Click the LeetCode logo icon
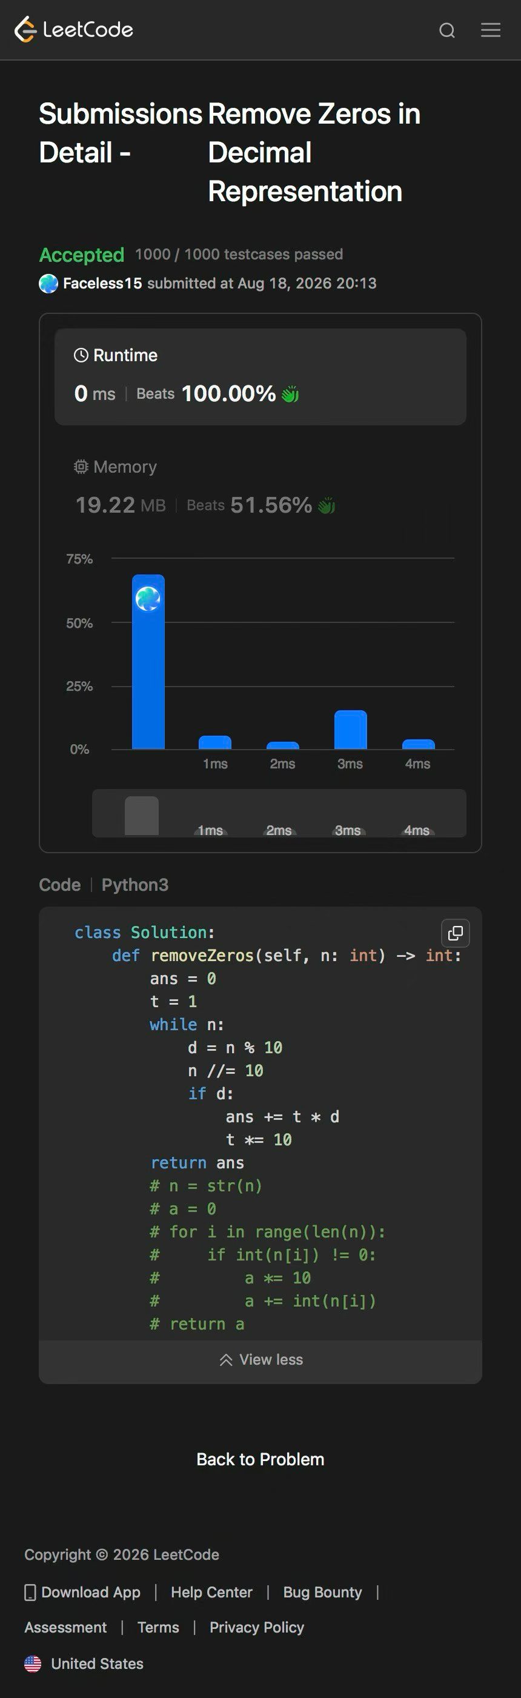The width and height of the screenshot is (521, 1698). coord(25,30)
